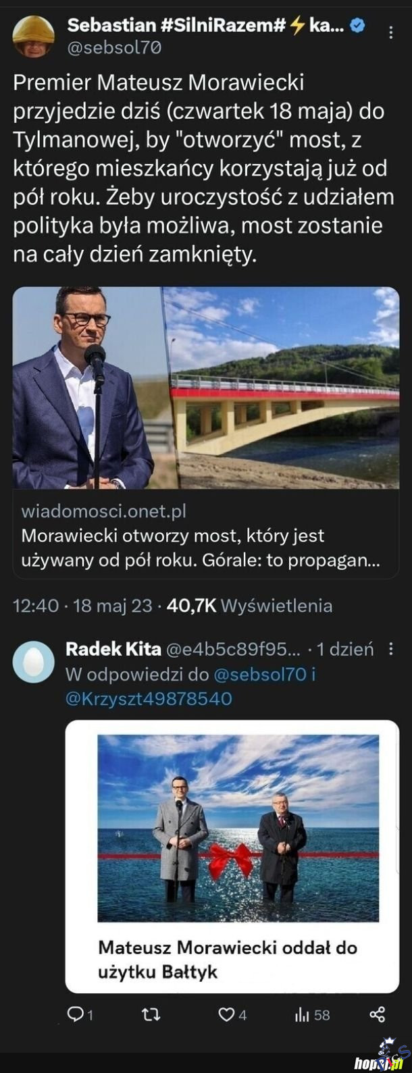Viewport: 412px width, 1073px height.
Task: Open the bridge article preview image
Action: pos(206,387)
